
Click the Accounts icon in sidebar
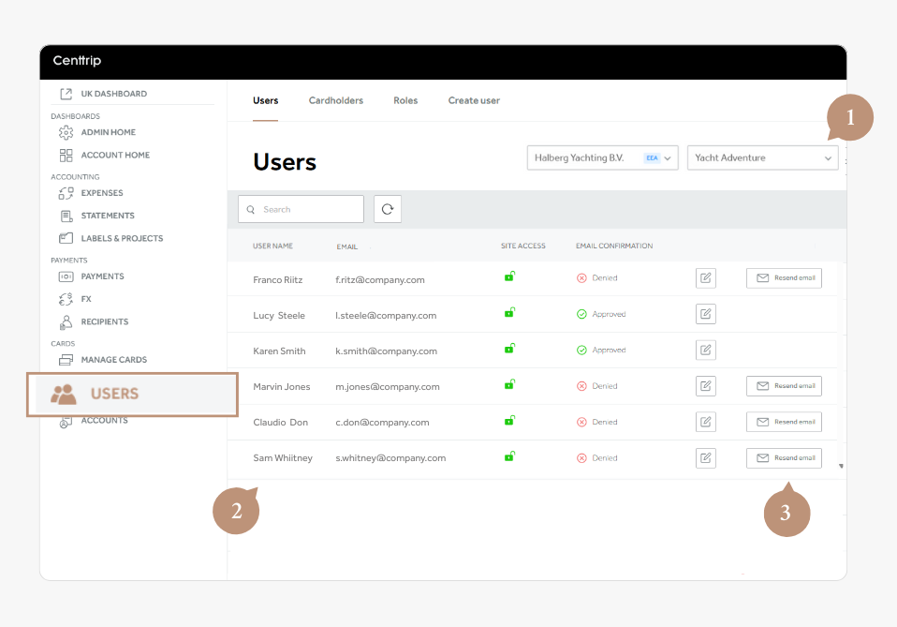pos(66,423)
